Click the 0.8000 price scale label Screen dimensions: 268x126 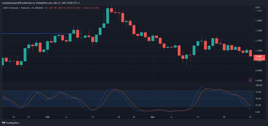pyautogui.click(x=259, y=81)
